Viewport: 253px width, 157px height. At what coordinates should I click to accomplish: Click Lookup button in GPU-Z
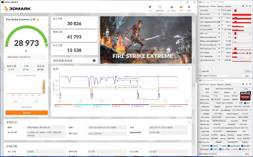(246, 89)
